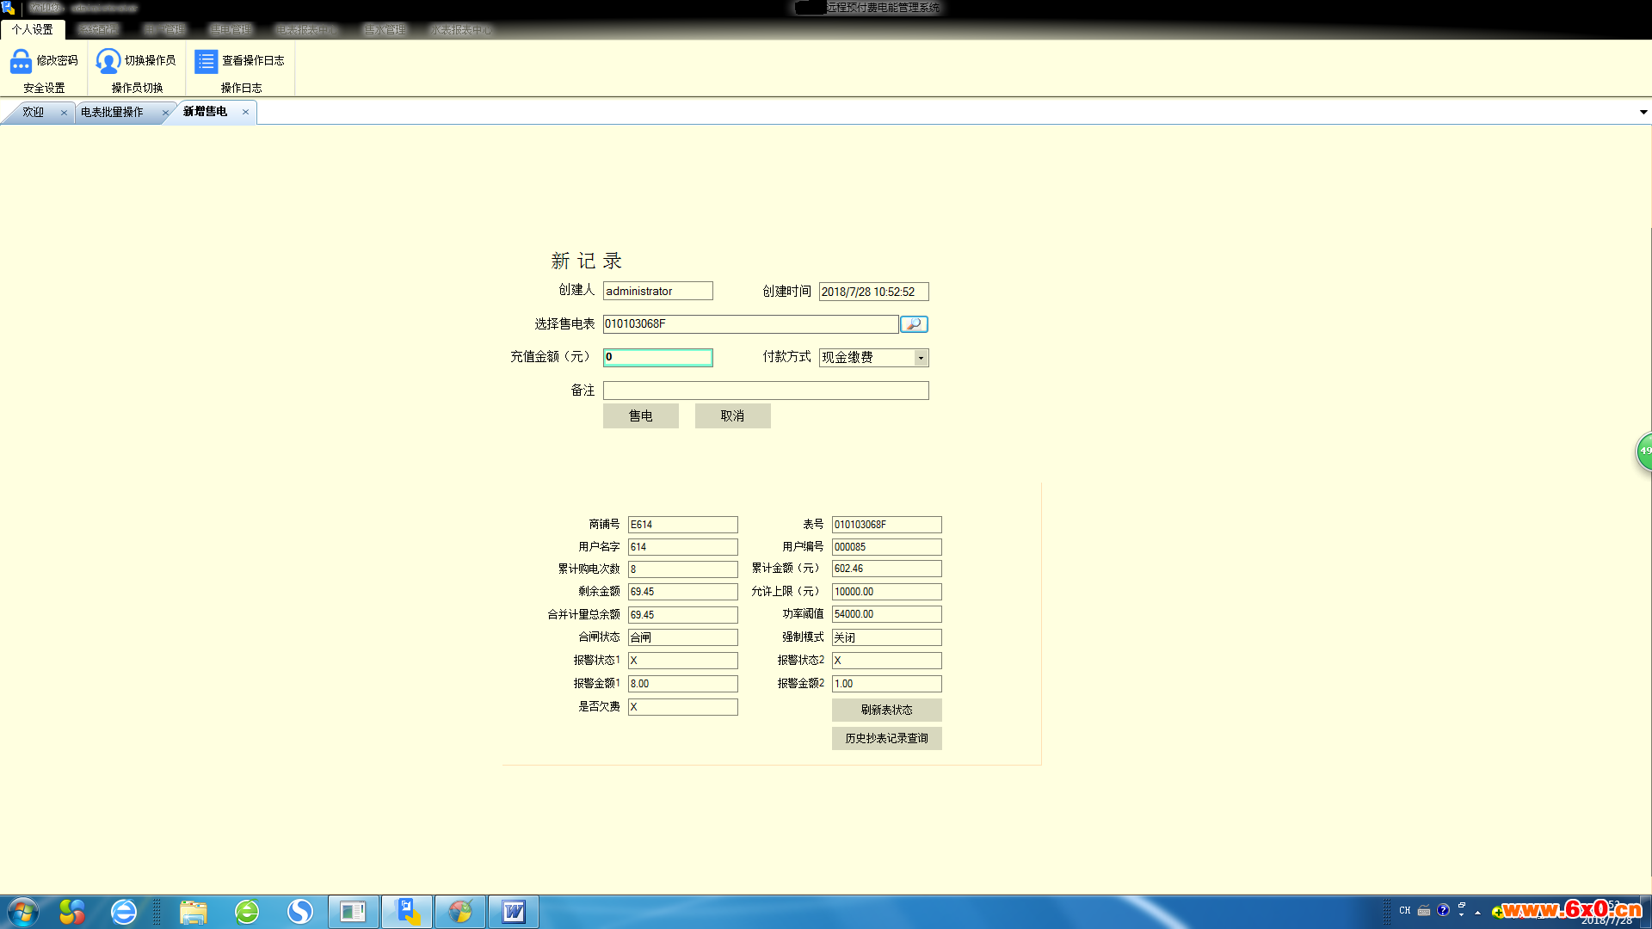Click the soft keyboard tray icon
The width and height of the screenshot is (1652, 929).
click(1424, 910)
